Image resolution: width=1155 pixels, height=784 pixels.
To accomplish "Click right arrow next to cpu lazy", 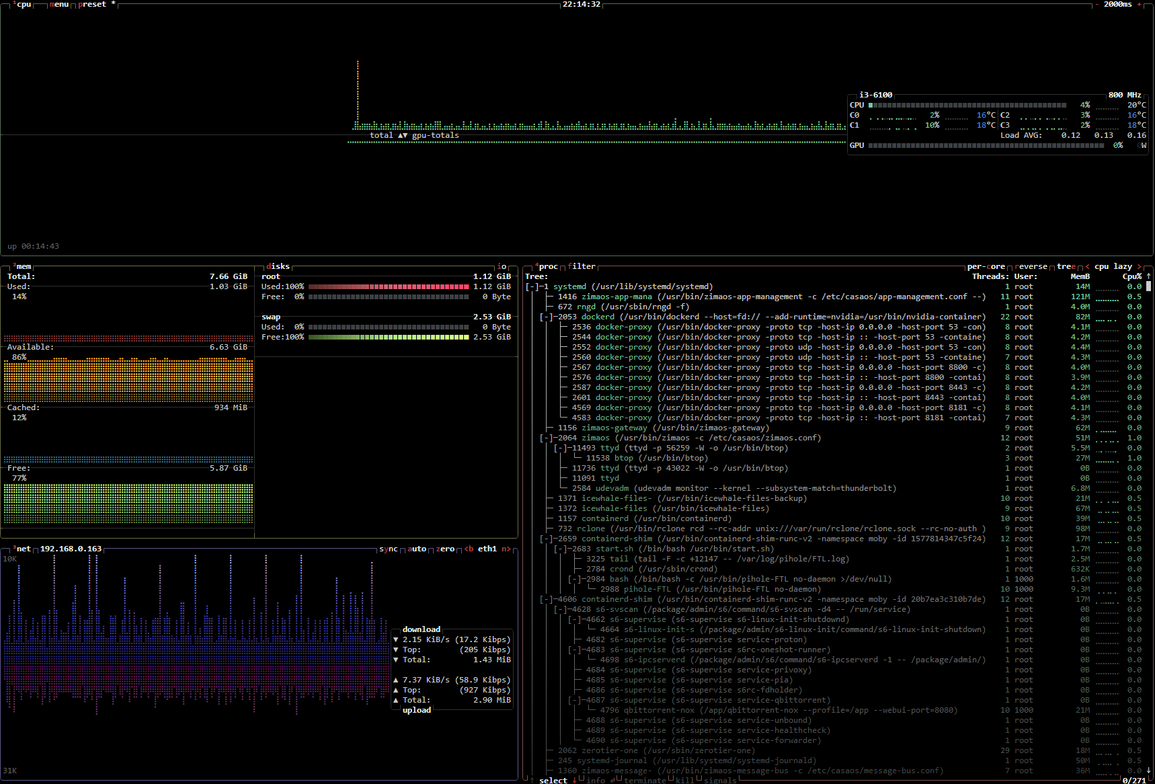I will (x=1139, y=267).
